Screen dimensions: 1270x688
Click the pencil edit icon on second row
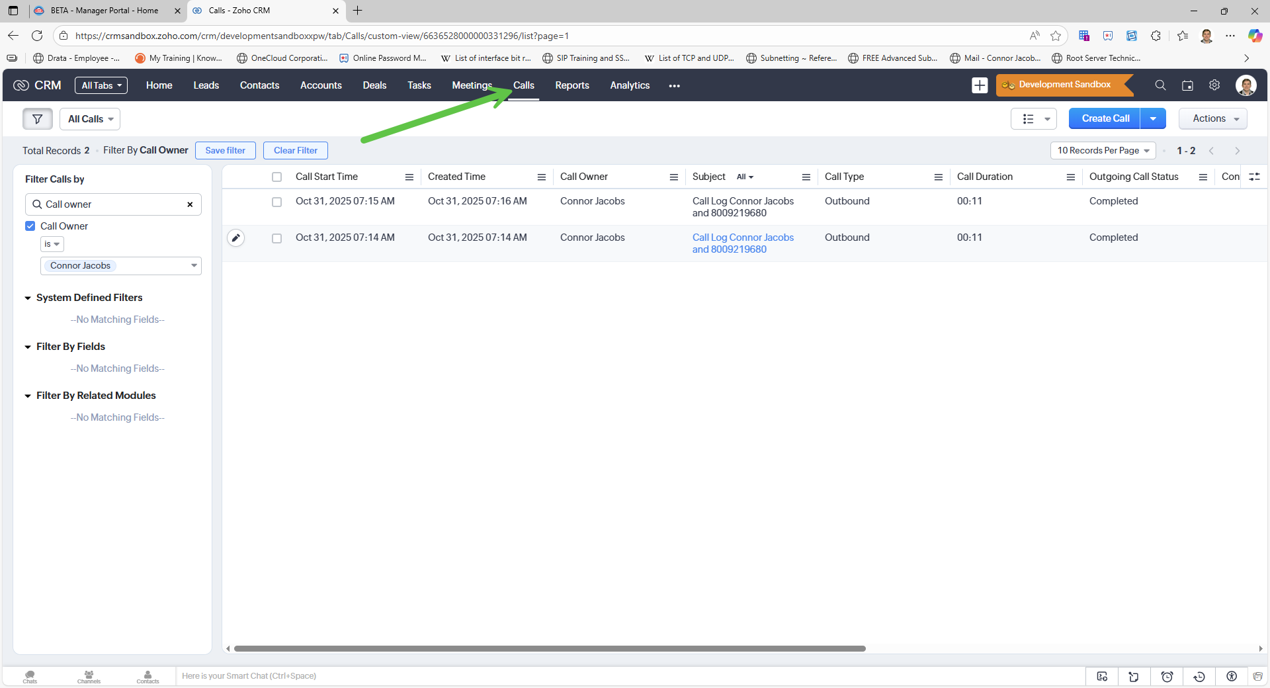(236, 237)
